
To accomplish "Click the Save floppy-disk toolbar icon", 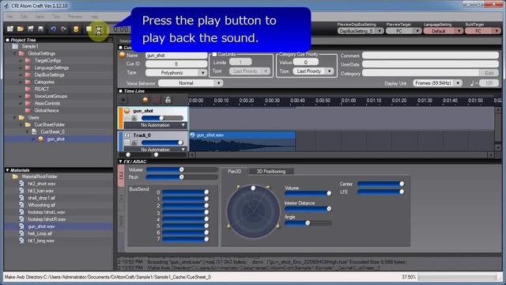I will (40, 29).
